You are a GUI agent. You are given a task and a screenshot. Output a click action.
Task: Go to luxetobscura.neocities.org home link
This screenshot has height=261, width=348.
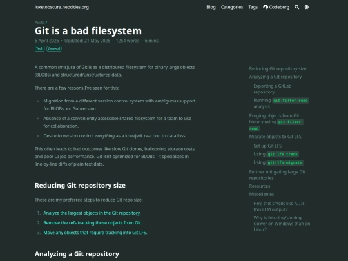[x=62, y=7]
